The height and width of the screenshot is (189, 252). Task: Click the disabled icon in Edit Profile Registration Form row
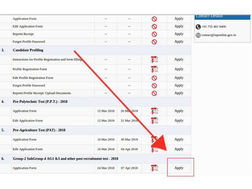[154, 78]
